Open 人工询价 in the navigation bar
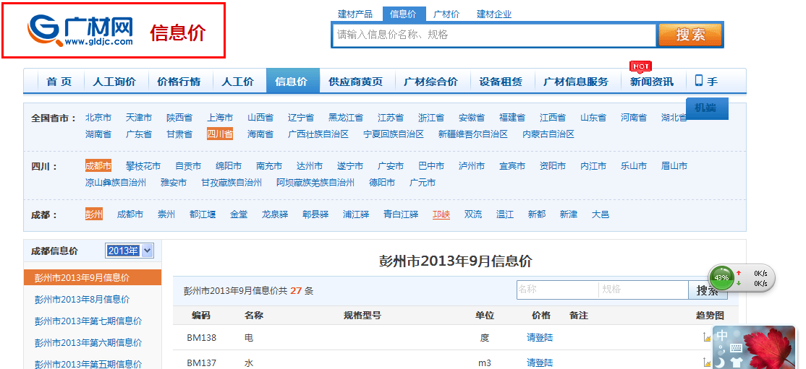This screenshot has width=806, height=369. (114, 81)
